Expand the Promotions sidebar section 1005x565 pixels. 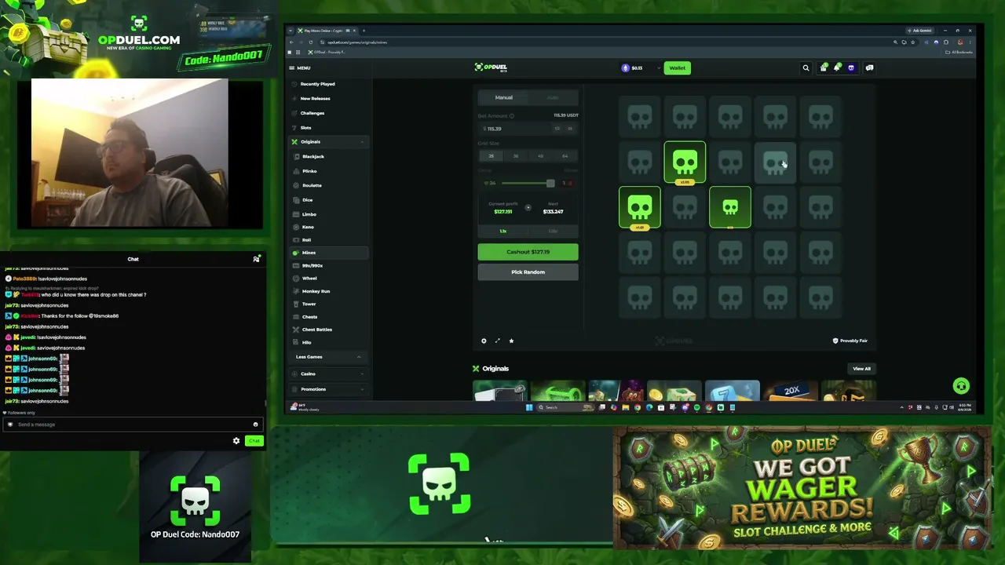(x=363, y=389)
